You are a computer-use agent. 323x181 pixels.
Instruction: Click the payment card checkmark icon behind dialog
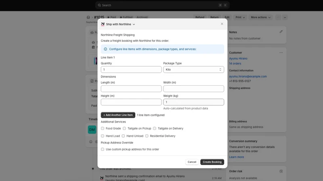pos(92,81)
